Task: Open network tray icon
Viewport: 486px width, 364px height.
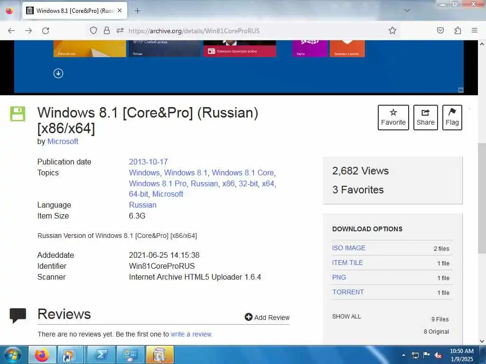Action: point(415,355)
